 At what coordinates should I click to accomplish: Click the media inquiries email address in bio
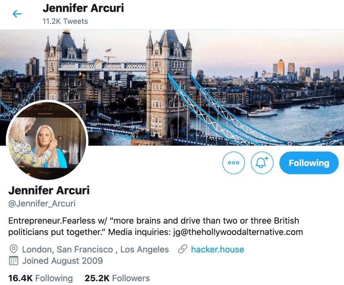click(x=238, y=232)
